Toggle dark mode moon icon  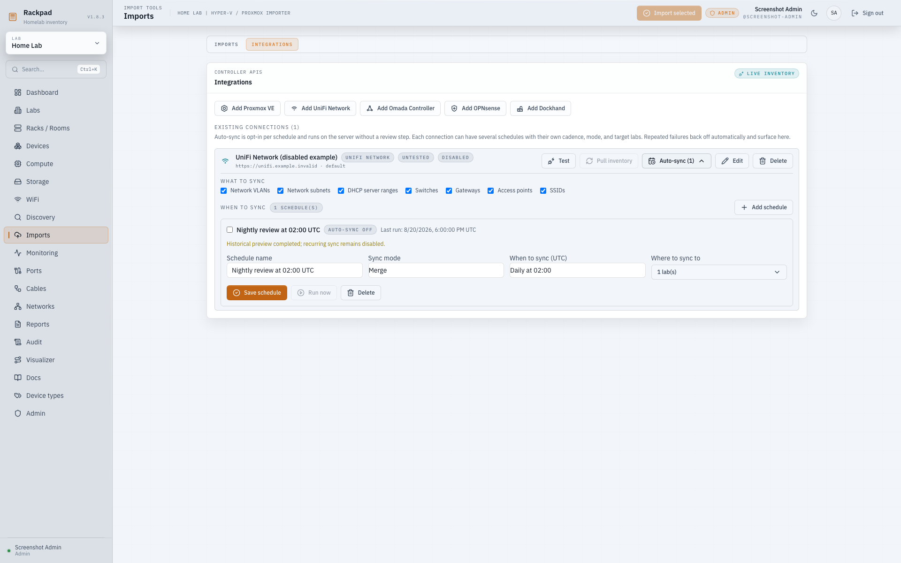click(814, 13)
